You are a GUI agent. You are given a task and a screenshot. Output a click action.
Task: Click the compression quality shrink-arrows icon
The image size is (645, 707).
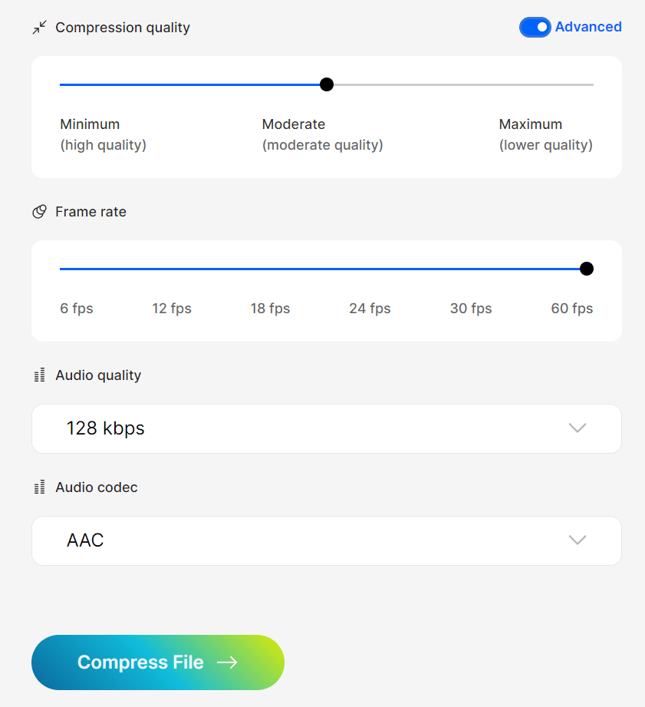[x=39, y=28]
